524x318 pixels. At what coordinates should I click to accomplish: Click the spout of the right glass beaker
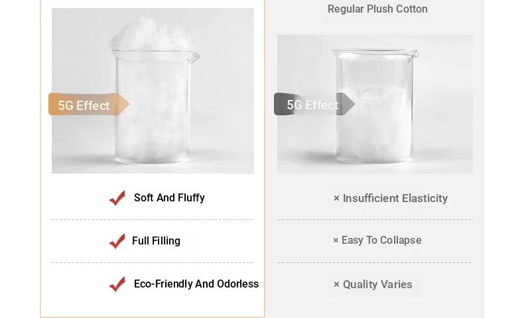[415, 54]
